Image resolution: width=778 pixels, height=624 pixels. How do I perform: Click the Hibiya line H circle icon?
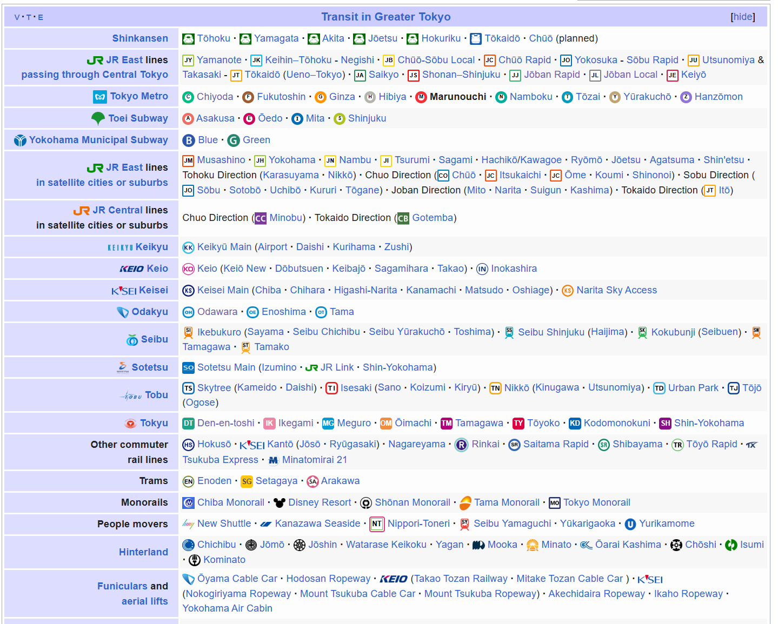pyautogui.click(x=370, y=97)
